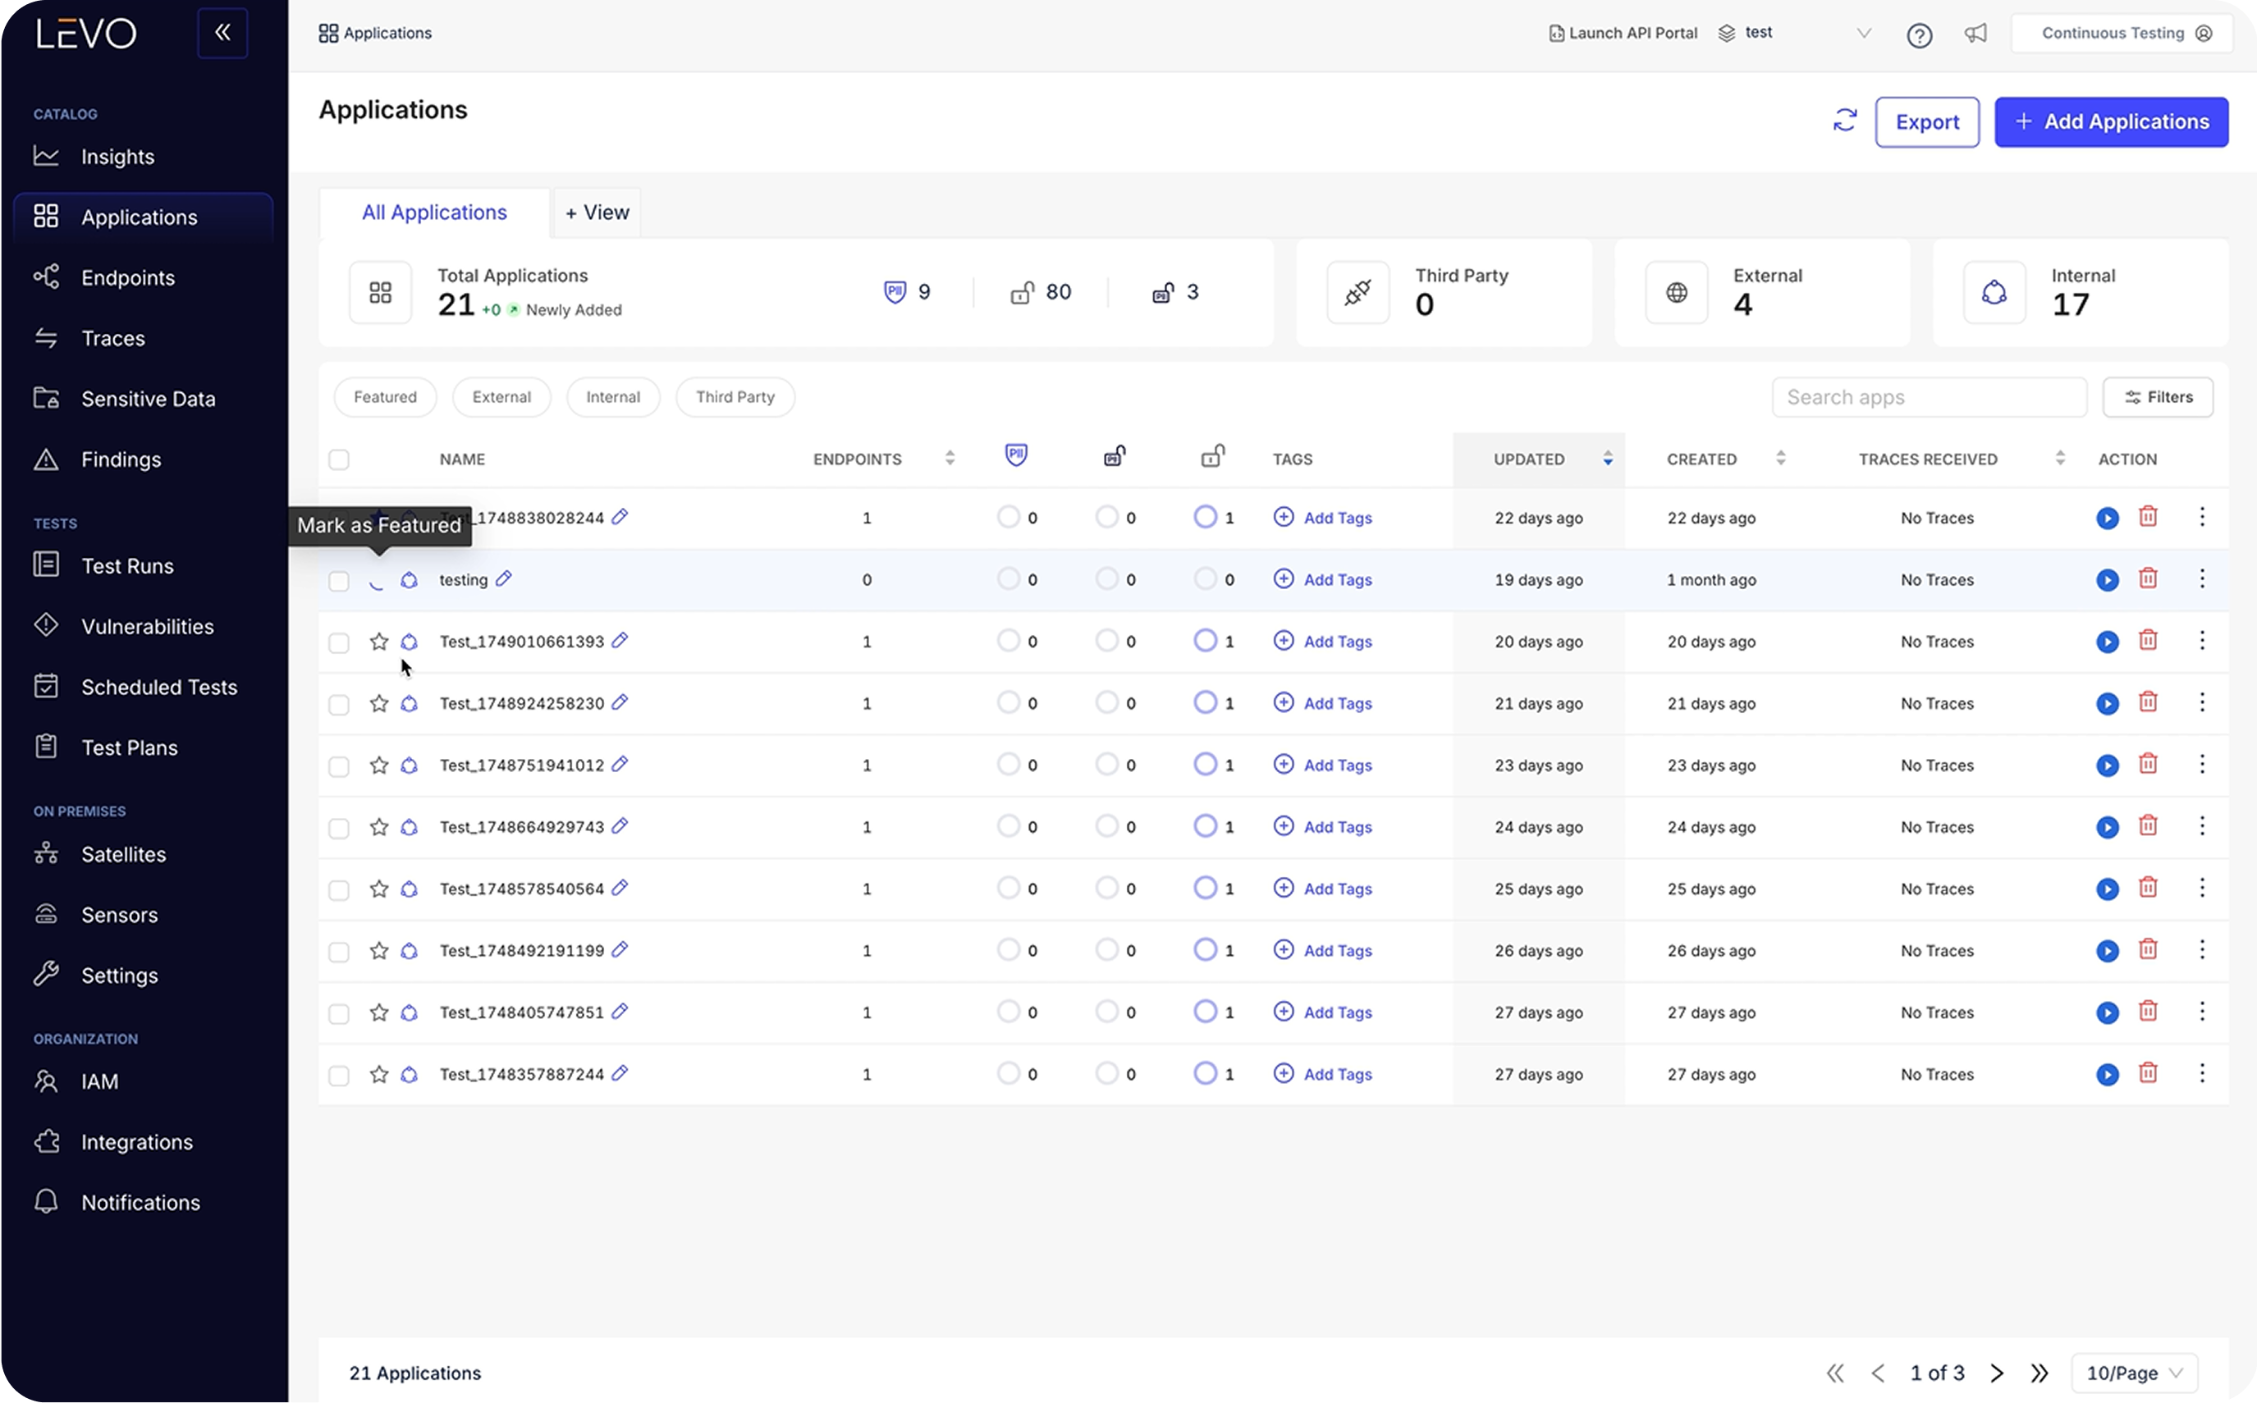Open Endpoints in the sidebar
2257x1403 pixels.
(127, 277)
